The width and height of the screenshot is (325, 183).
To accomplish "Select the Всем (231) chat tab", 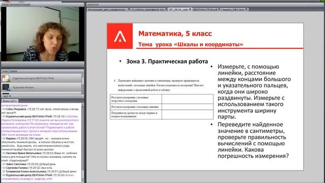I will pos(10,101).
